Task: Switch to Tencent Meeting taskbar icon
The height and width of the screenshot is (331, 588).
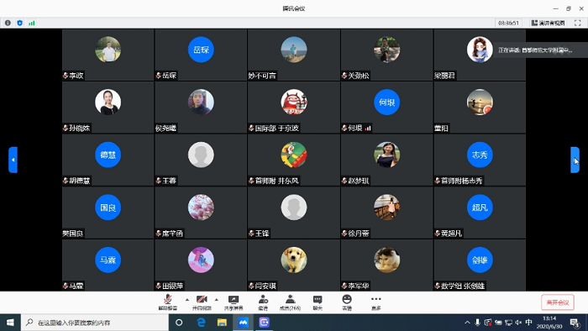Action: coord(243,323)
